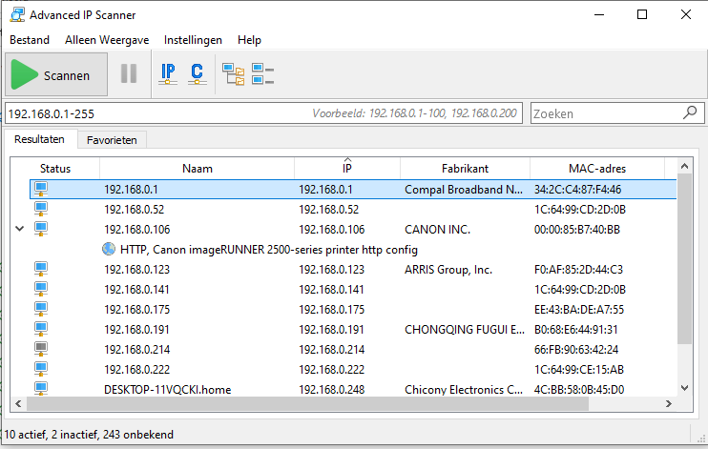Click MAC address 34:2C:C4:87:F4:46
This screenshot has height=449, width=708.
click(577, 190)
